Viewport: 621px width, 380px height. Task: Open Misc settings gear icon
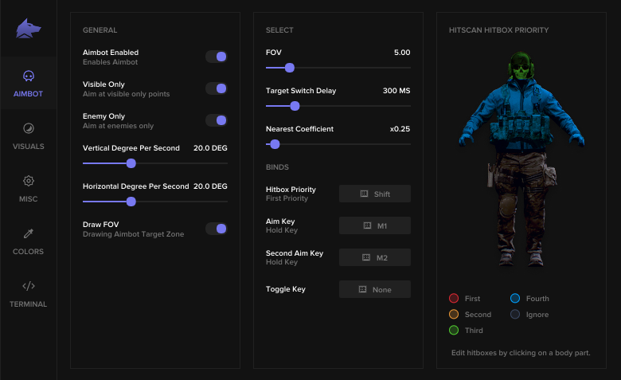(29, 181)
